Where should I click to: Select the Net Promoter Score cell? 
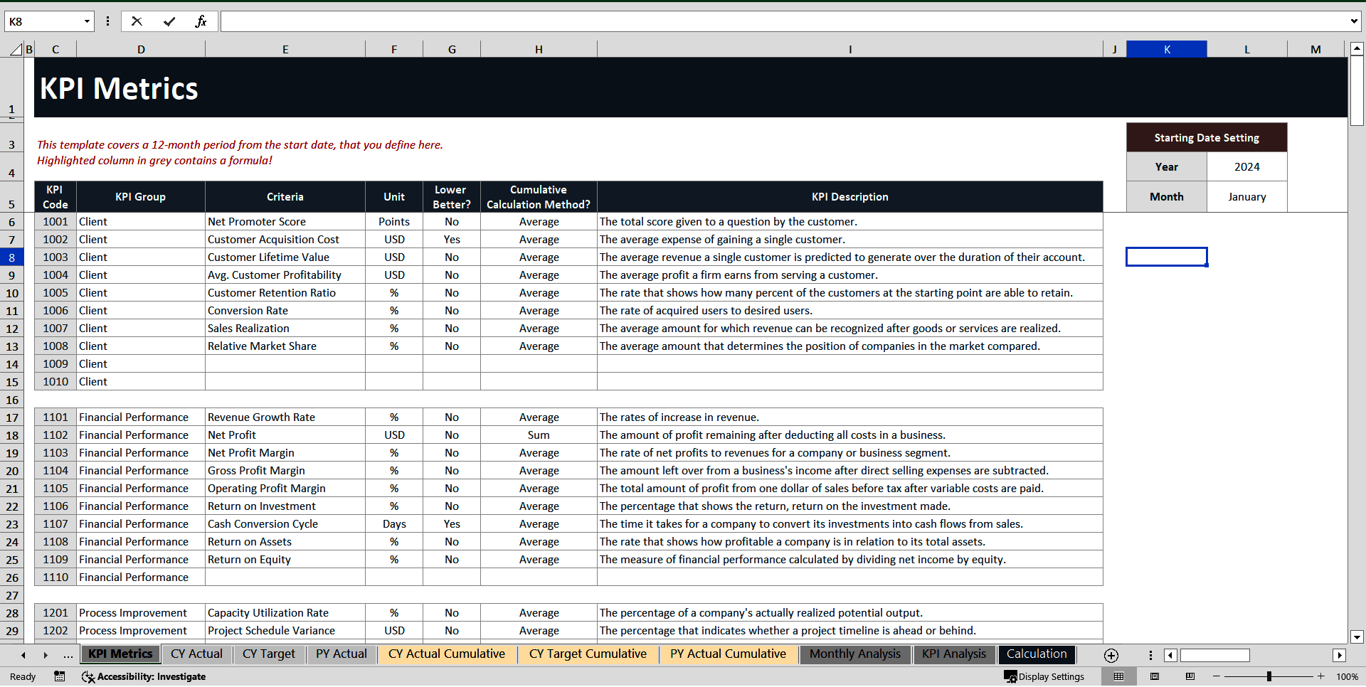click(285, 222)
